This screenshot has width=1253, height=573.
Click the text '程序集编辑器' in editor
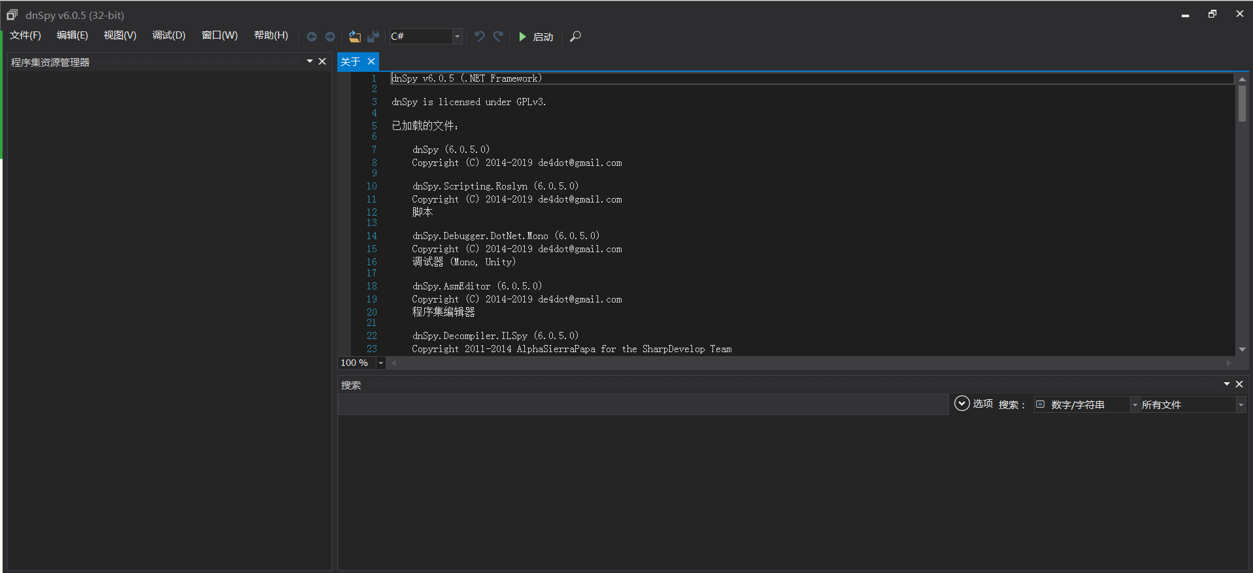443,312
